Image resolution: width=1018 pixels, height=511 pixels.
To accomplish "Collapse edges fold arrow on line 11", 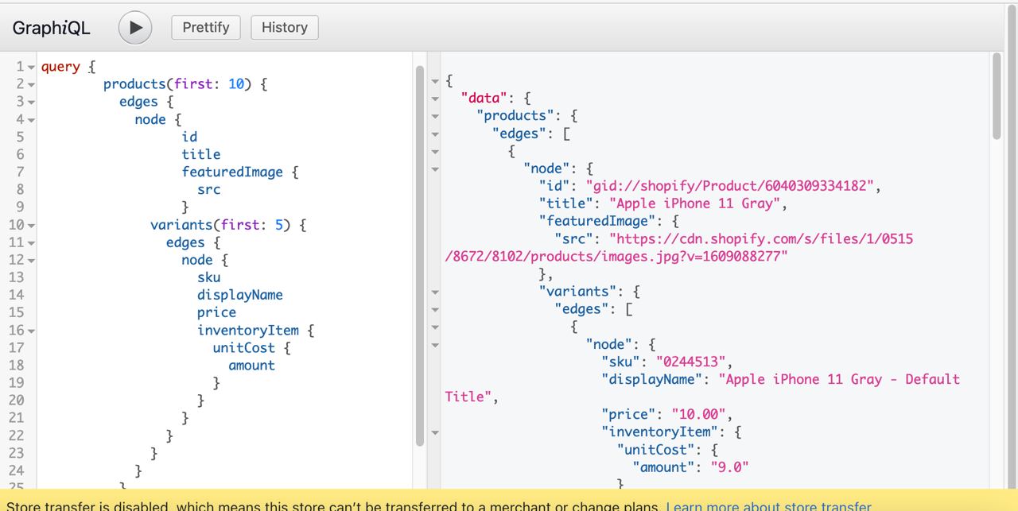I will click(31, 243).
